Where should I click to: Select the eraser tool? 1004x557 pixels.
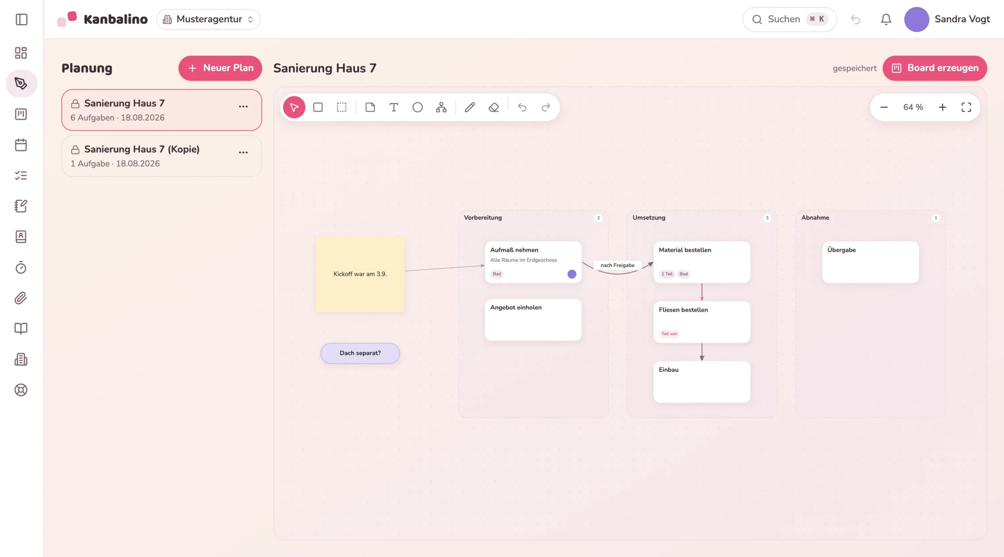(x=494, y=107)
